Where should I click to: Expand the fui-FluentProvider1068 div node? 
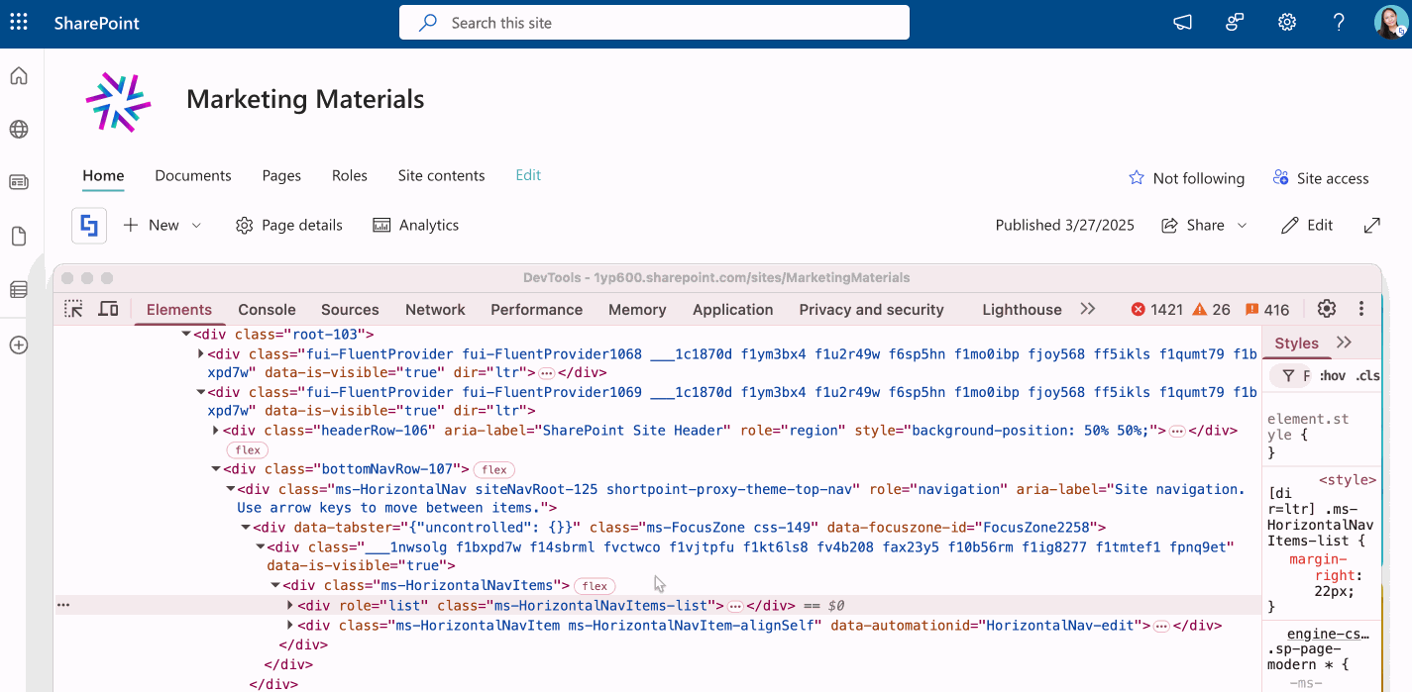(x=201, y=353)
